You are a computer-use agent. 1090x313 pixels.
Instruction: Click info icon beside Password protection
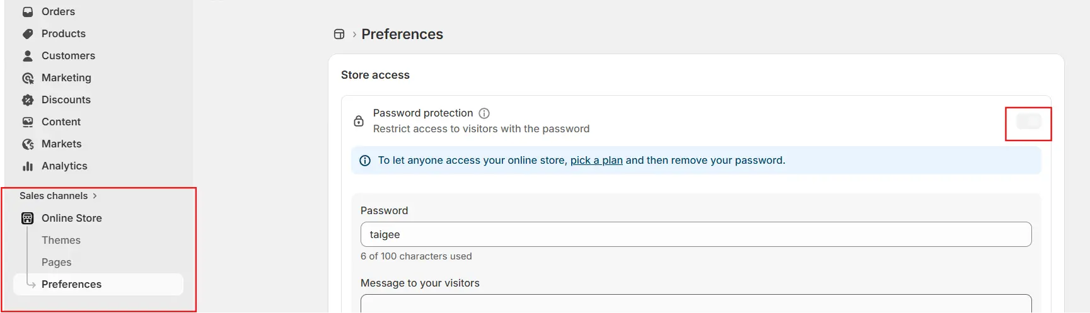click(x=484, y=113)
